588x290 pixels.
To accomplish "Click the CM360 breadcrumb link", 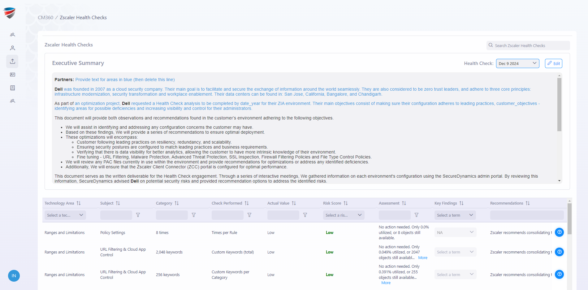I will click(45, 18).
